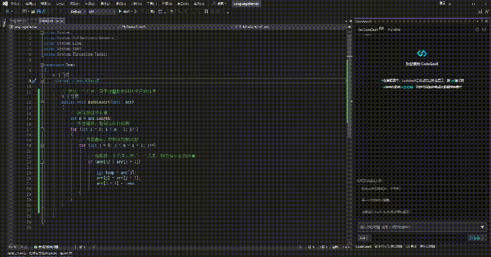Viewport: 491px width, 257px height.
Task: Click the screwdriver quick action icon on line 9
Action: [x=34, y=81]
